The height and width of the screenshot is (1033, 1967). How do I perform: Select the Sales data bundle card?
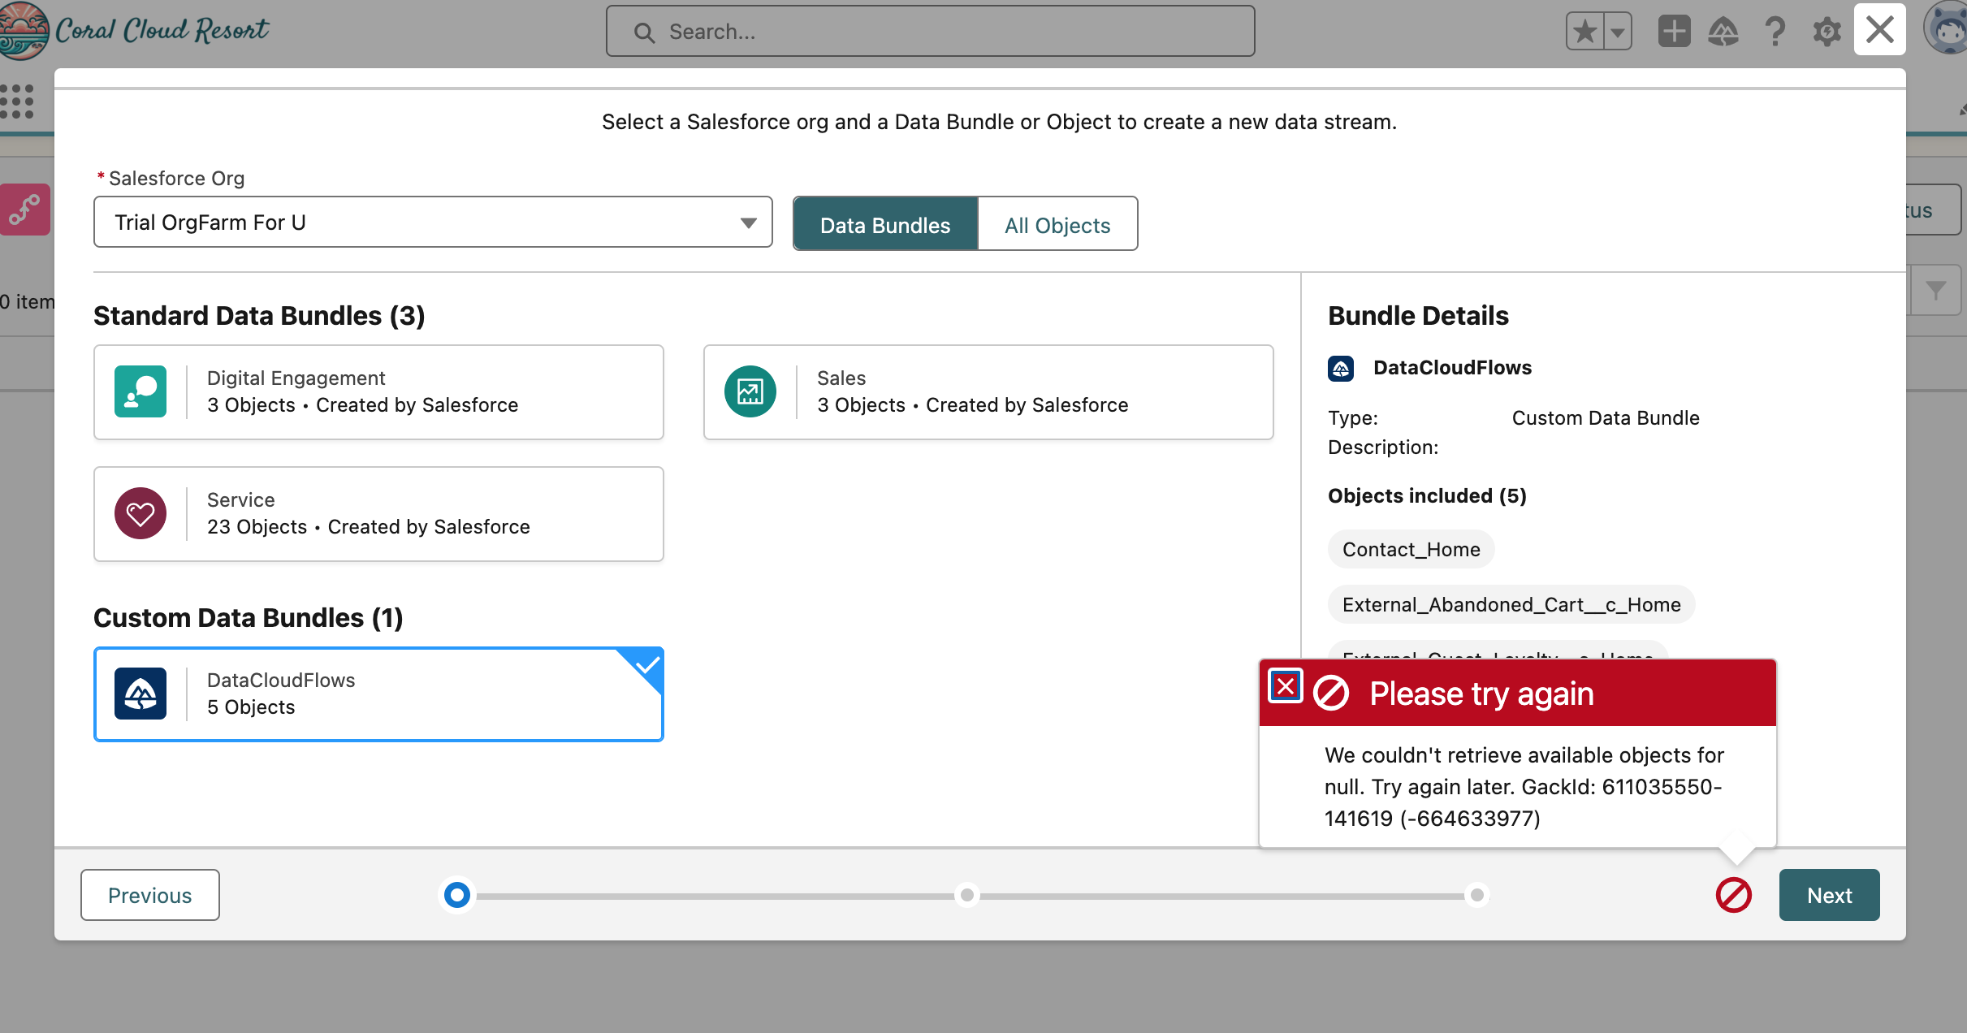[x=988, y=391]
